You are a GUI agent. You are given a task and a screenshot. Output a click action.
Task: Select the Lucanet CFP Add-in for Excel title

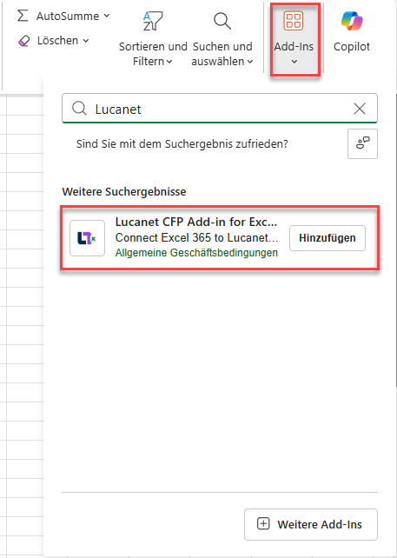196,222
